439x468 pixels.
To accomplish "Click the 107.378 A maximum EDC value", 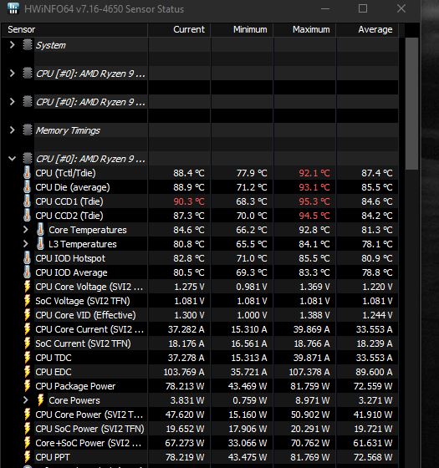I will [309, 372].
